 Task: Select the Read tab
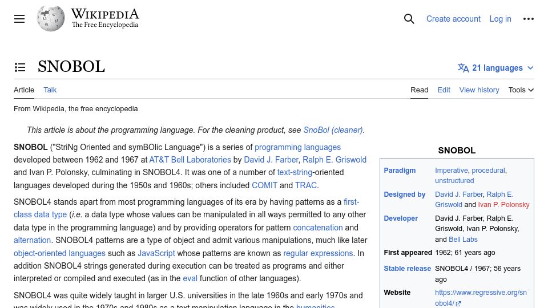419,90
